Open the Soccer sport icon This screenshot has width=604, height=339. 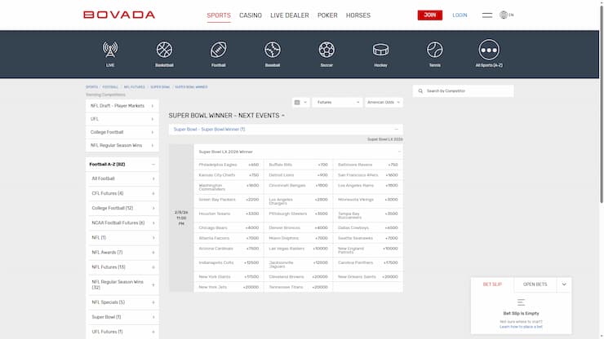tap(326, 51)
